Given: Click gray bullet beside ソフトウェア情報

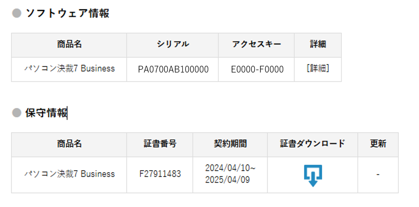Looking at the screenshot, I should tap(17, 13).
